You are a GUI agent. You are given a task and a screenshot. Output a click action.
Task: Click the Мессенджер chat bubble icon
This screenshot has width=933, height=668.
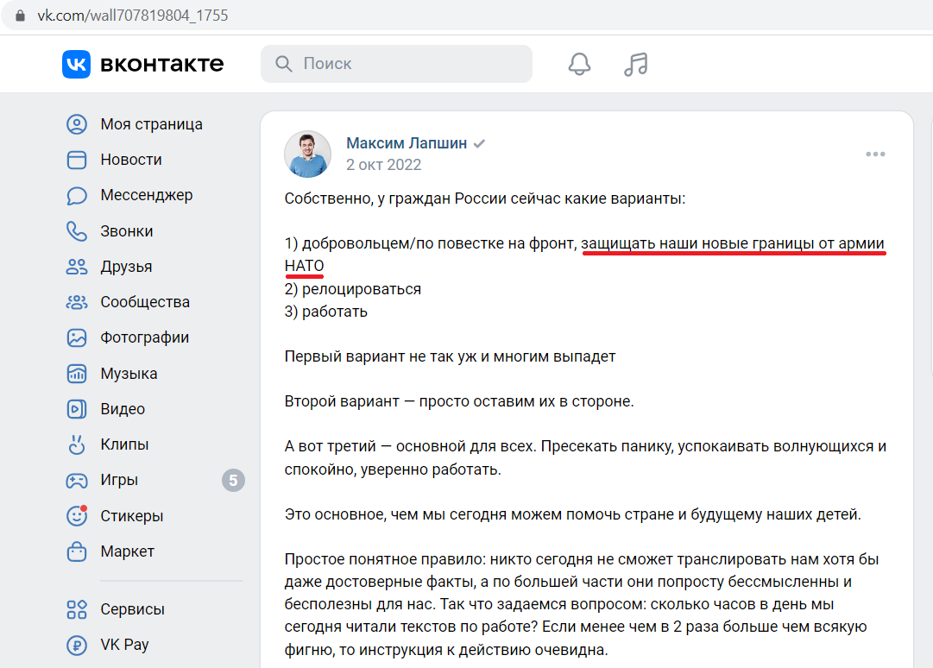(77, 196)
